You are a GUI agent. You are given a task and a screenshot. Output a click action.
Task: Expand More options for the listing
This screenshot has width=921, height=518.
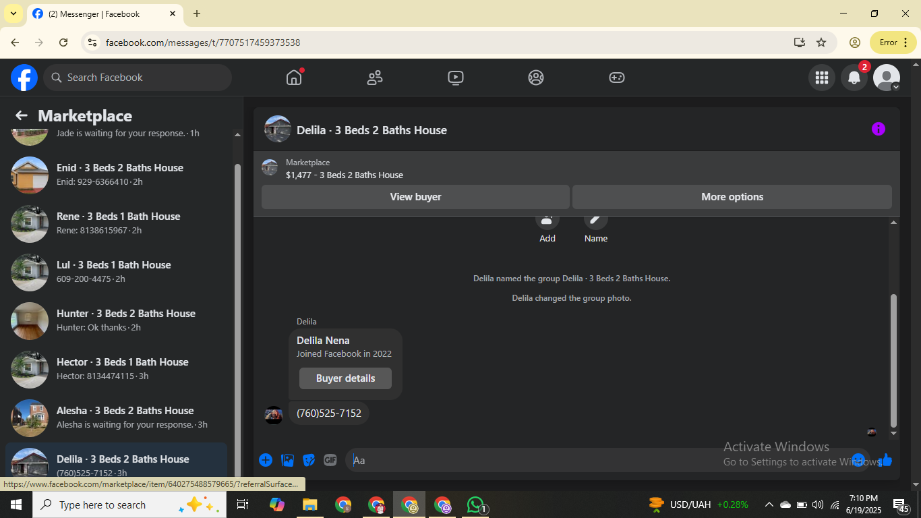[732, 197]
